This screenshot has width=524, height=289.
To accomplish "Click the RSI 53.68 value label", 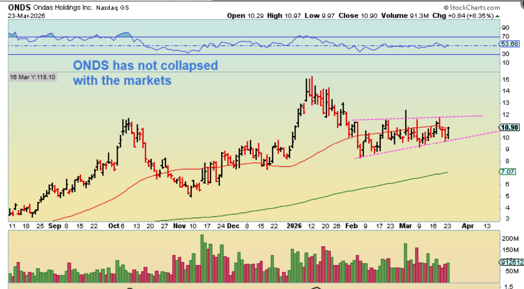I will (510, 44).
